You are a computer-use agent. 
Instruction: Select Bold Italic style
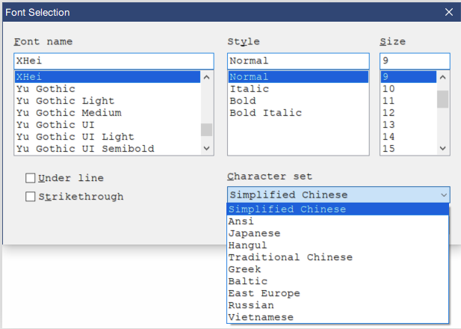265,113
